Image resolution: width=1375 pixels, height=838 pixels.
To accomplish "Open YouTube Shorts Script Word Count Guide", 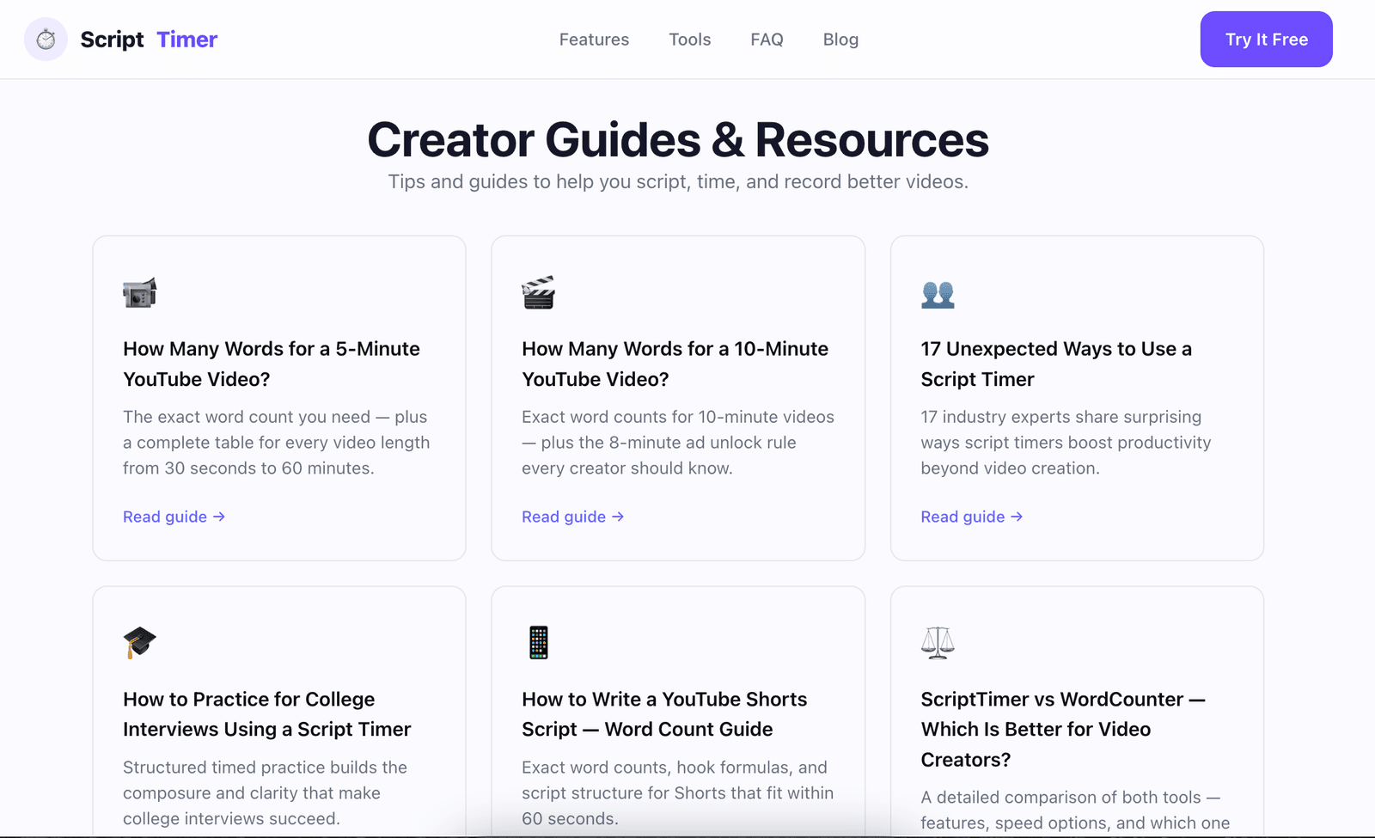I will 664,714.
